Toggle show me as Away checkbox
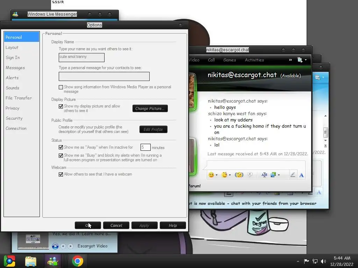Viewport: 358px width, 268px height. point(61,147)
